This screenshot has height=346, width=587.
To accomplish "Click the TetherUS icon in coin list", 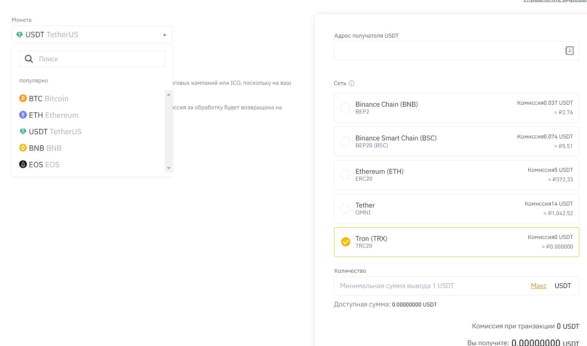I will pos(23,132).
